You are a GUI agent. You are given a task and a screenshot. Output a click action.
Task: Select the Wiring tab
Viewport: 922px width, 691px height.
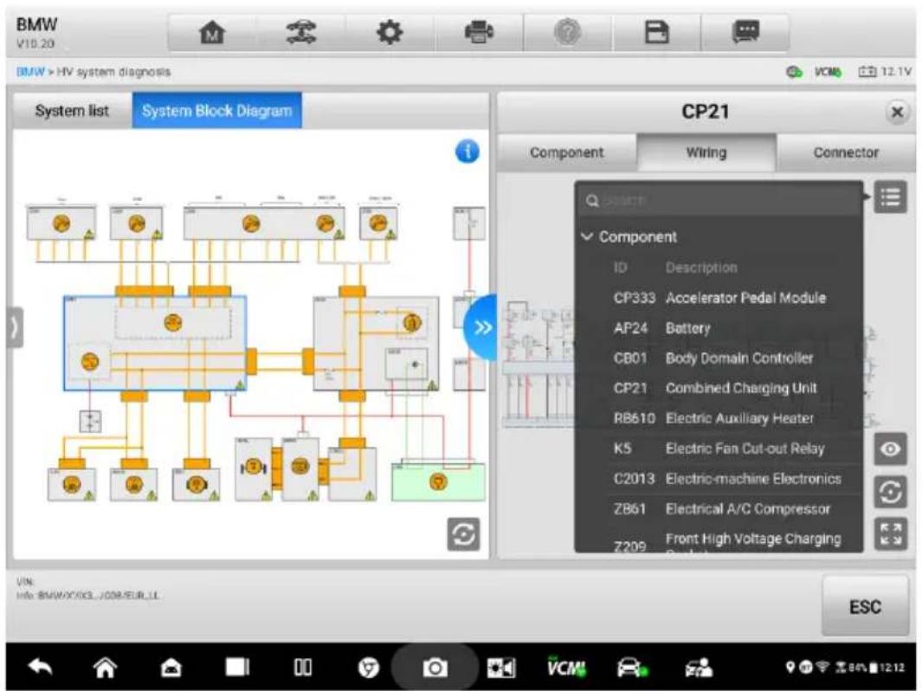tap(706, 152)
